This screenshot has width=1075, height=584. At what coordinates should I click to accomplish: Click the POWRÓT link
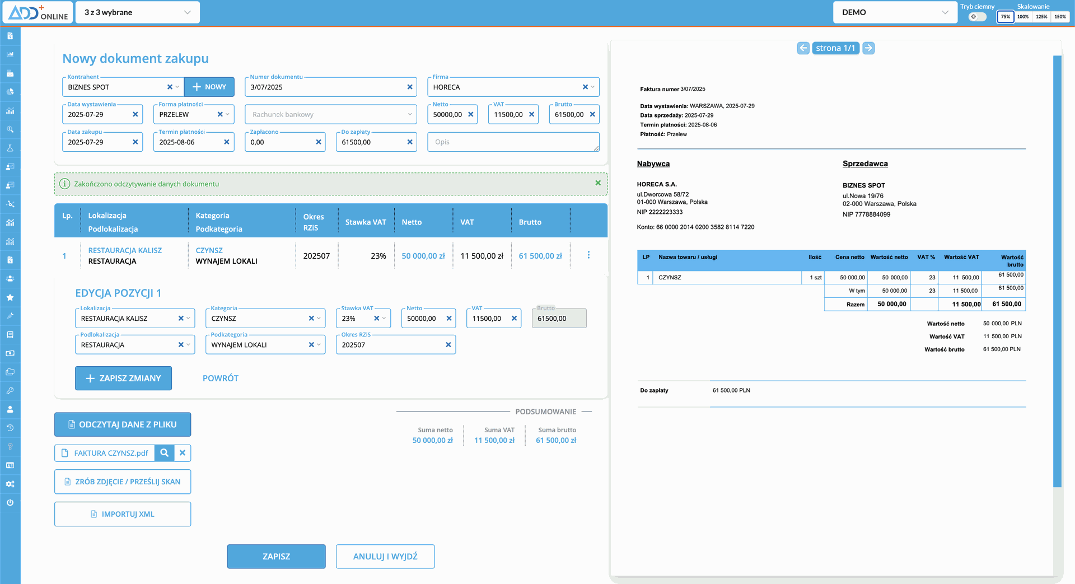[221, 379]
